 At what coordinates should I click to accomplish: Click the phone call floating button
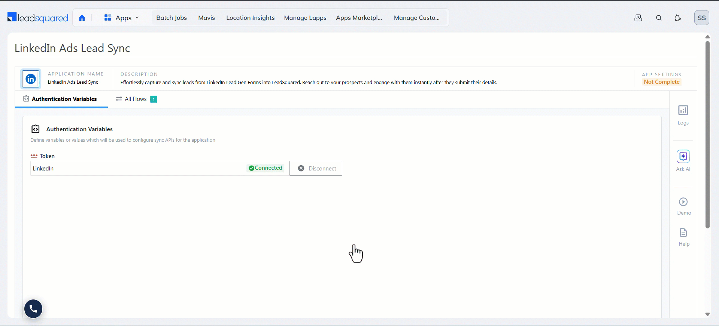click(33, 309)
